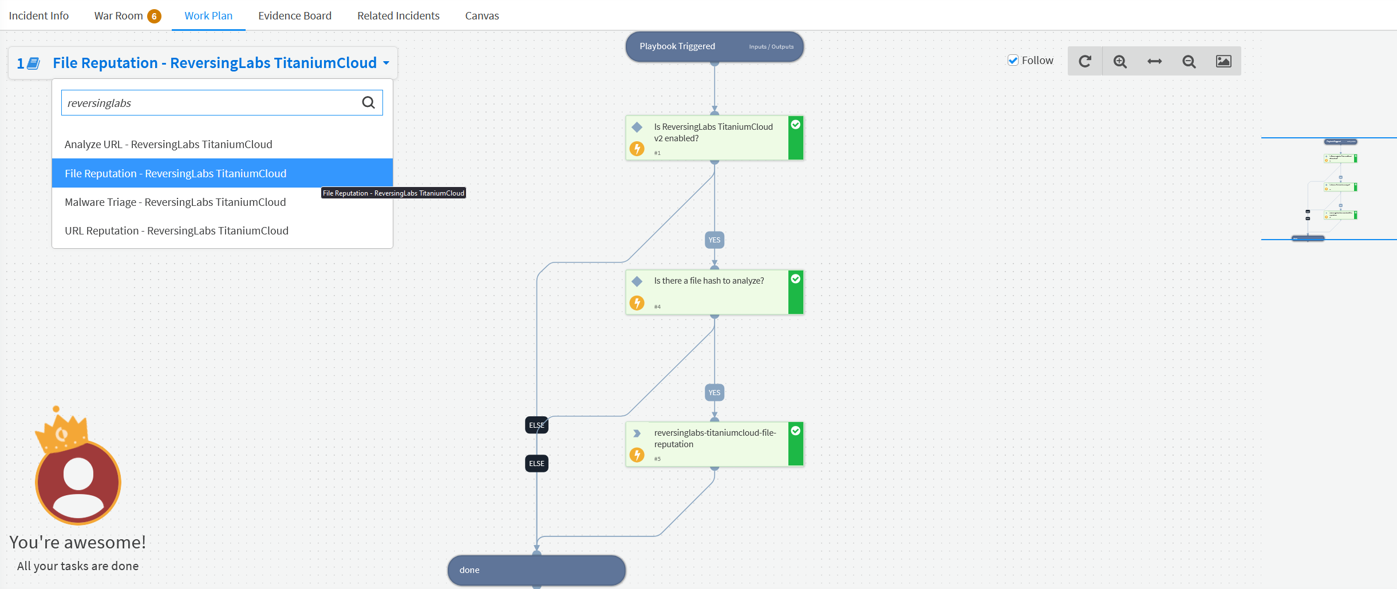Image resolution: width=1397 pixels, height=589 pixels.
Task: Choose URL Reputation - ReversingLabs TitaniumCloud
Action: 222,230
